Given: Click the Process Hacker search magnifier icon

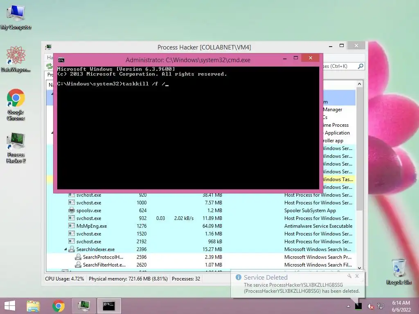Looking at the screenshot, I should tap(360, 66).
